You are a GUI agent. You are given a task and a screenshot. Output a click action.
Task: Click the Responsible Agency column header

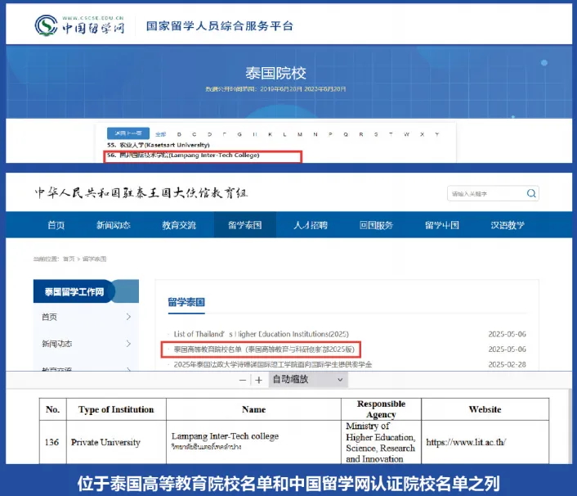(x=381, y=409)
